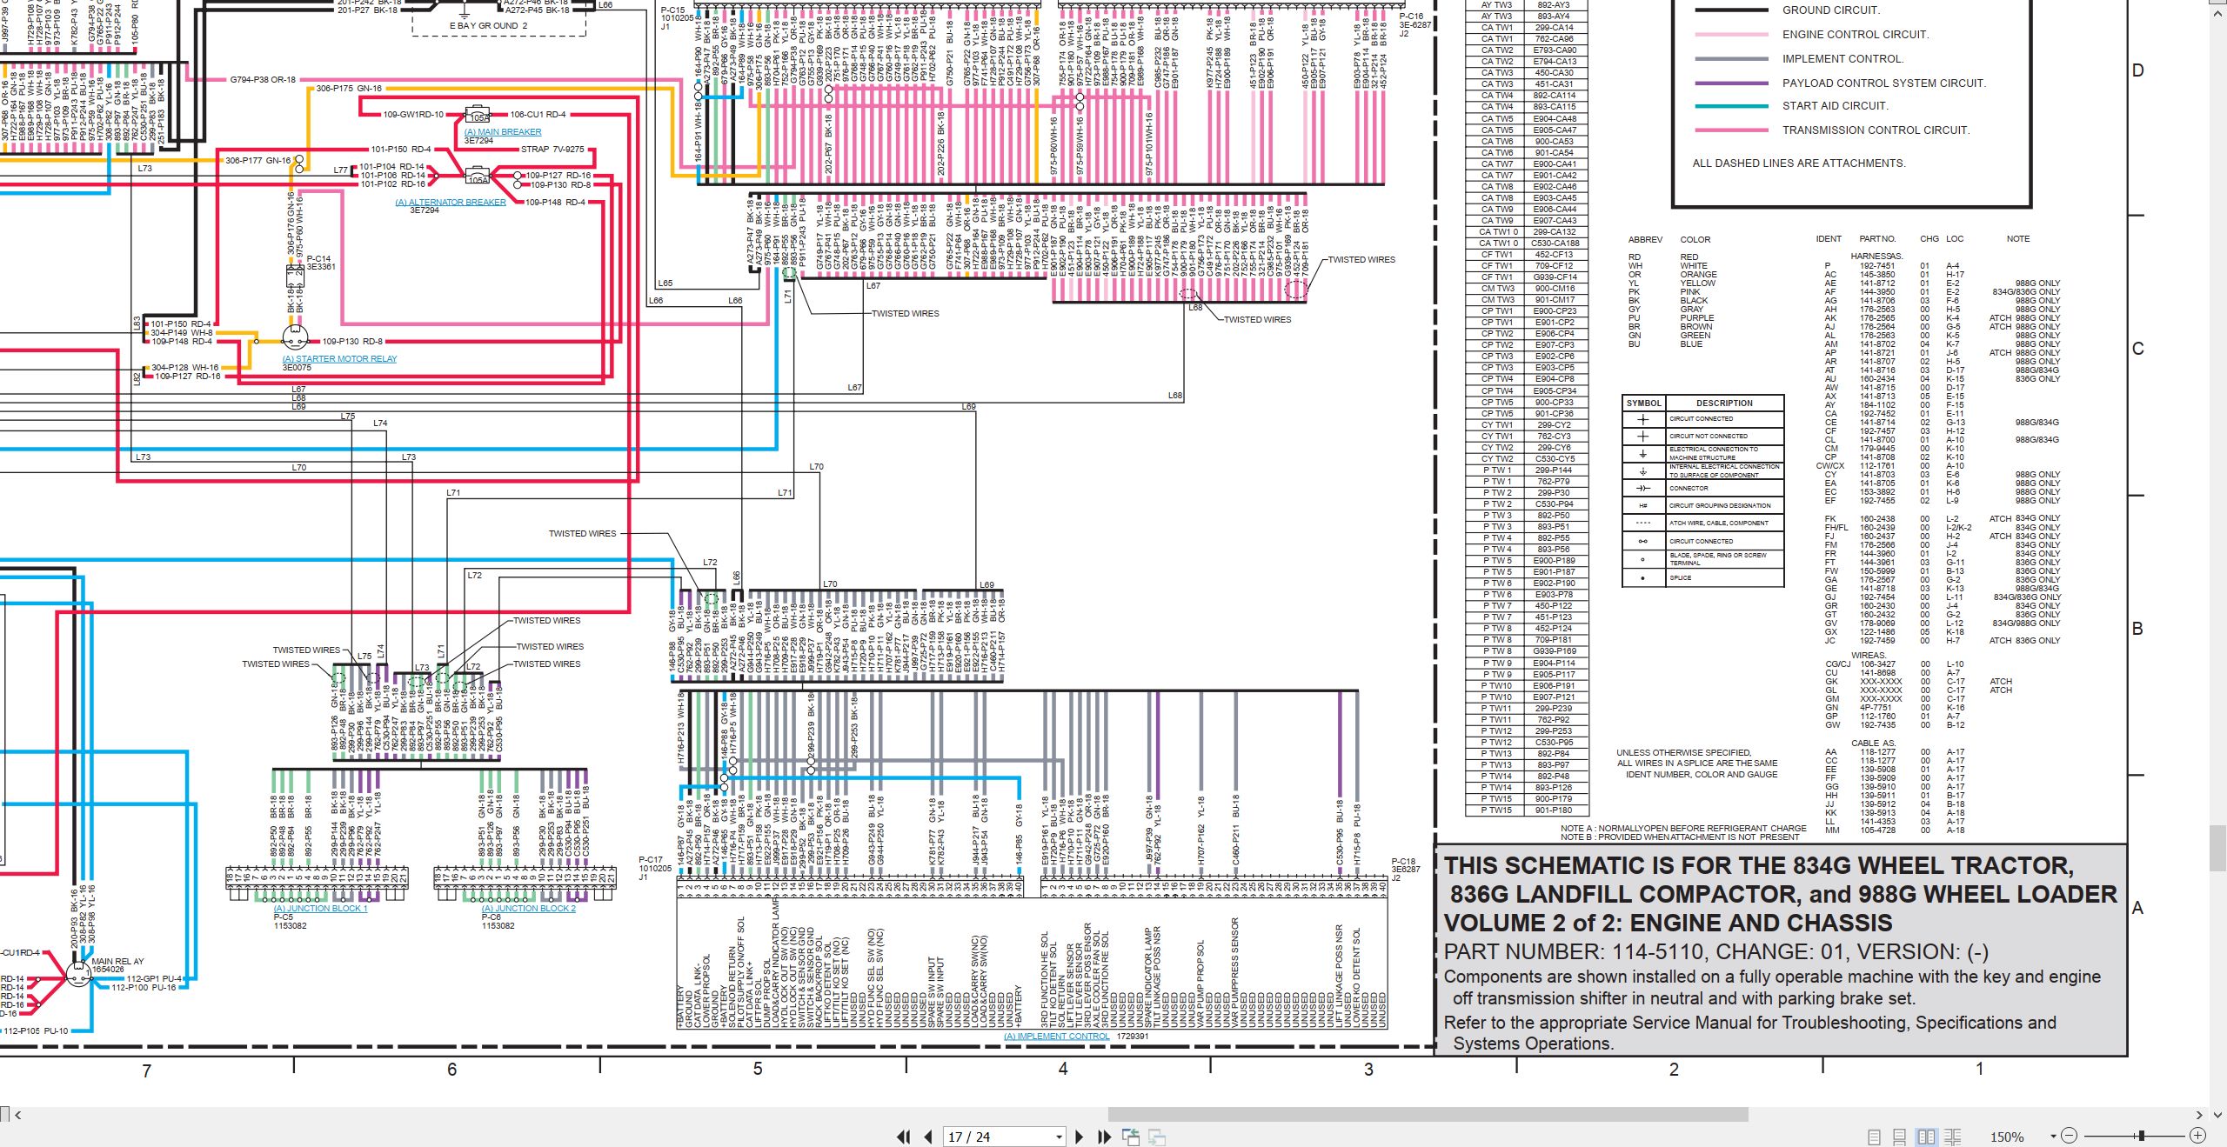
Task: Open the (A) ALTERNATOR BREAKER link
Action: (451, 202)
